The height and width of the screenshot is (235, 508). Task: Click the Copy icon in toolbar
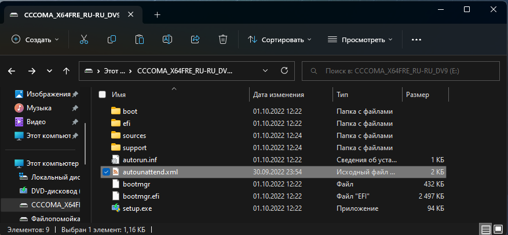pyautogui.click(x=111, y=39)
